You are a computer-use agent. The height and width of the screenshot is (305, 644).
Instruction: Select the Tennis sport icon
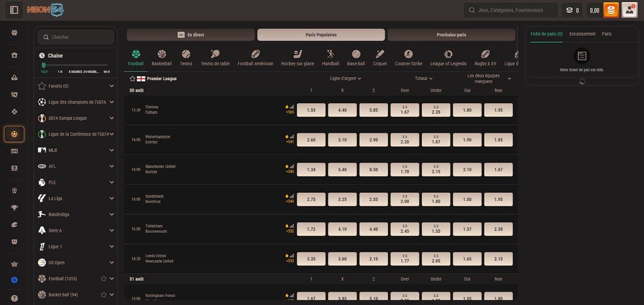coord(186,54)
